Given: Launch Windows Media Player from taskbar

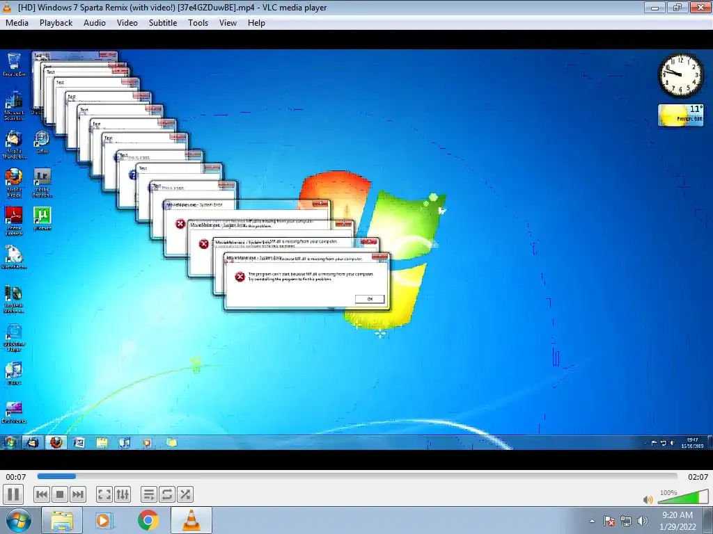Looking at the screenshot, I should pos(103,520).
